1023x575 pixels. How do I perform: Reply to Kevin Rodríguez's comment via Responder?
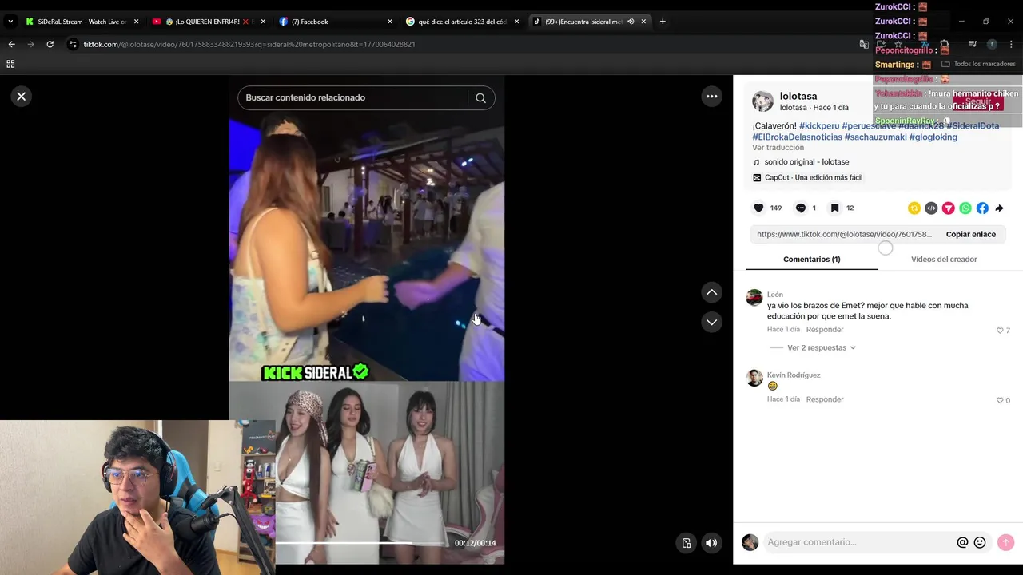tap(825, 399)
